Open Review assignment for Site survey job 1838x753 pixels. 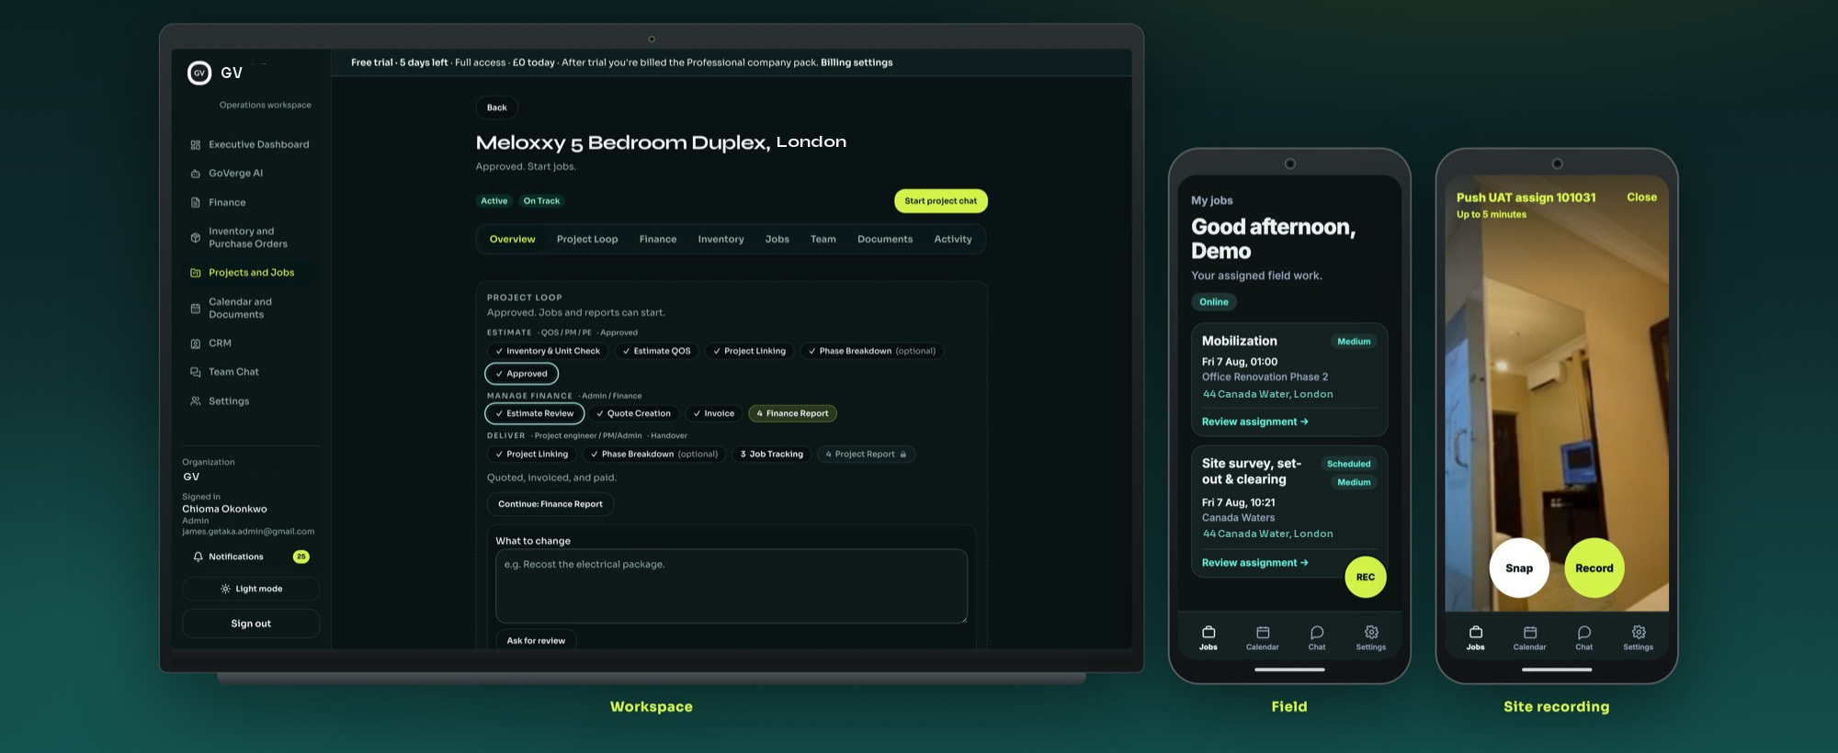click(1254, 563)
